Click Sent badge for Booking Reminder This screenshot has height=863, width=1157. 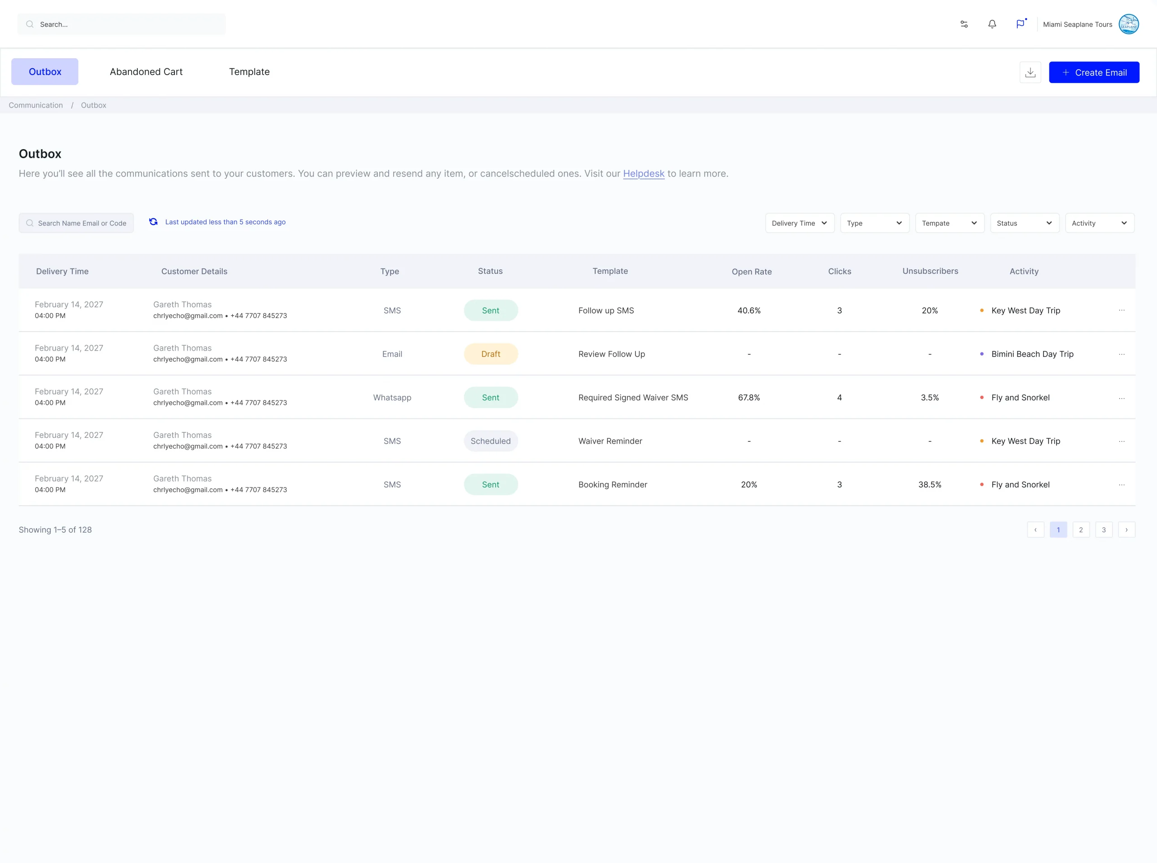[x=491, y=485]
